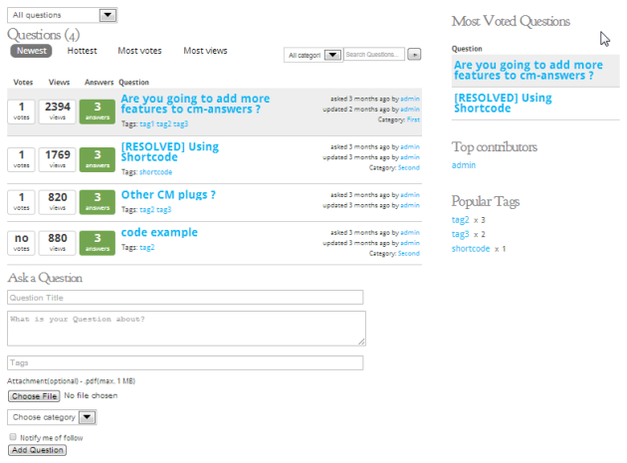Viewport: 627px width, 463px height.
Task: Open the All categories filter dropdown
Action: click(313, 55)
